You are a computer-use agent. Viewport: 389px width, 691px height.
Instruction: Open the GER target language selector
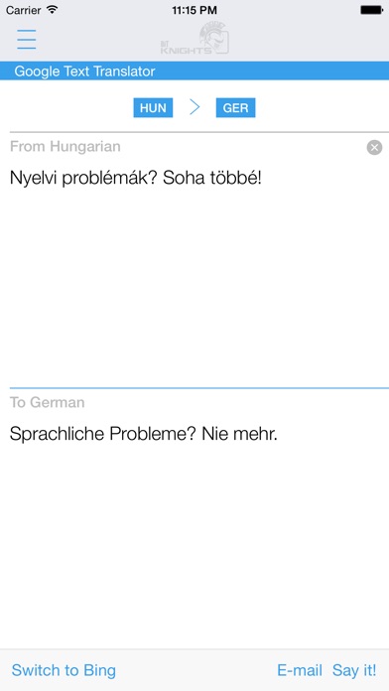236,108
